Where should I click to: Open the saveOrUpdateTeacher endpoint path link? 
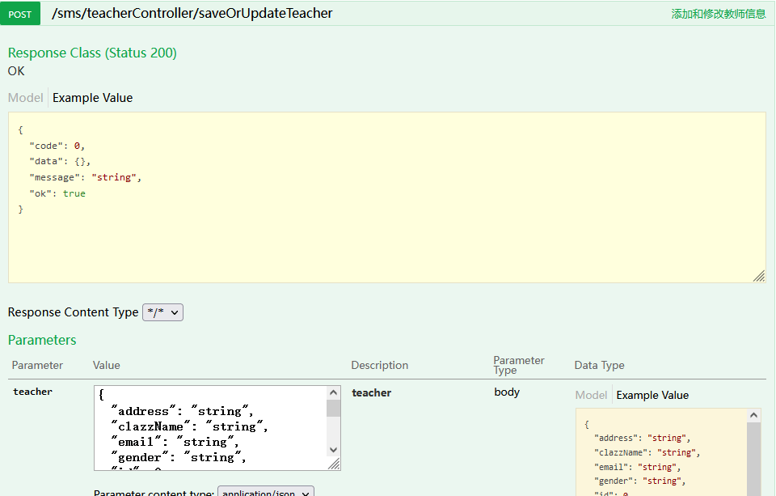(x=192, y=14)
